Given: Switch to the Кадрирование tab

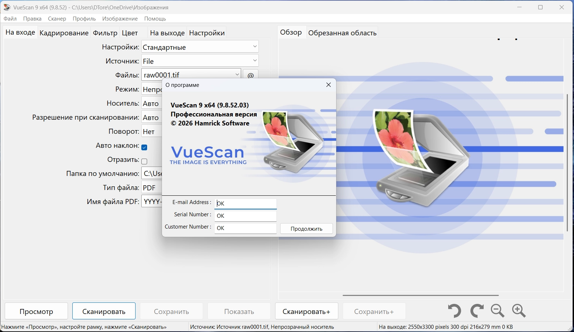Looking at the screenshot, I should [x=64, y=33].
